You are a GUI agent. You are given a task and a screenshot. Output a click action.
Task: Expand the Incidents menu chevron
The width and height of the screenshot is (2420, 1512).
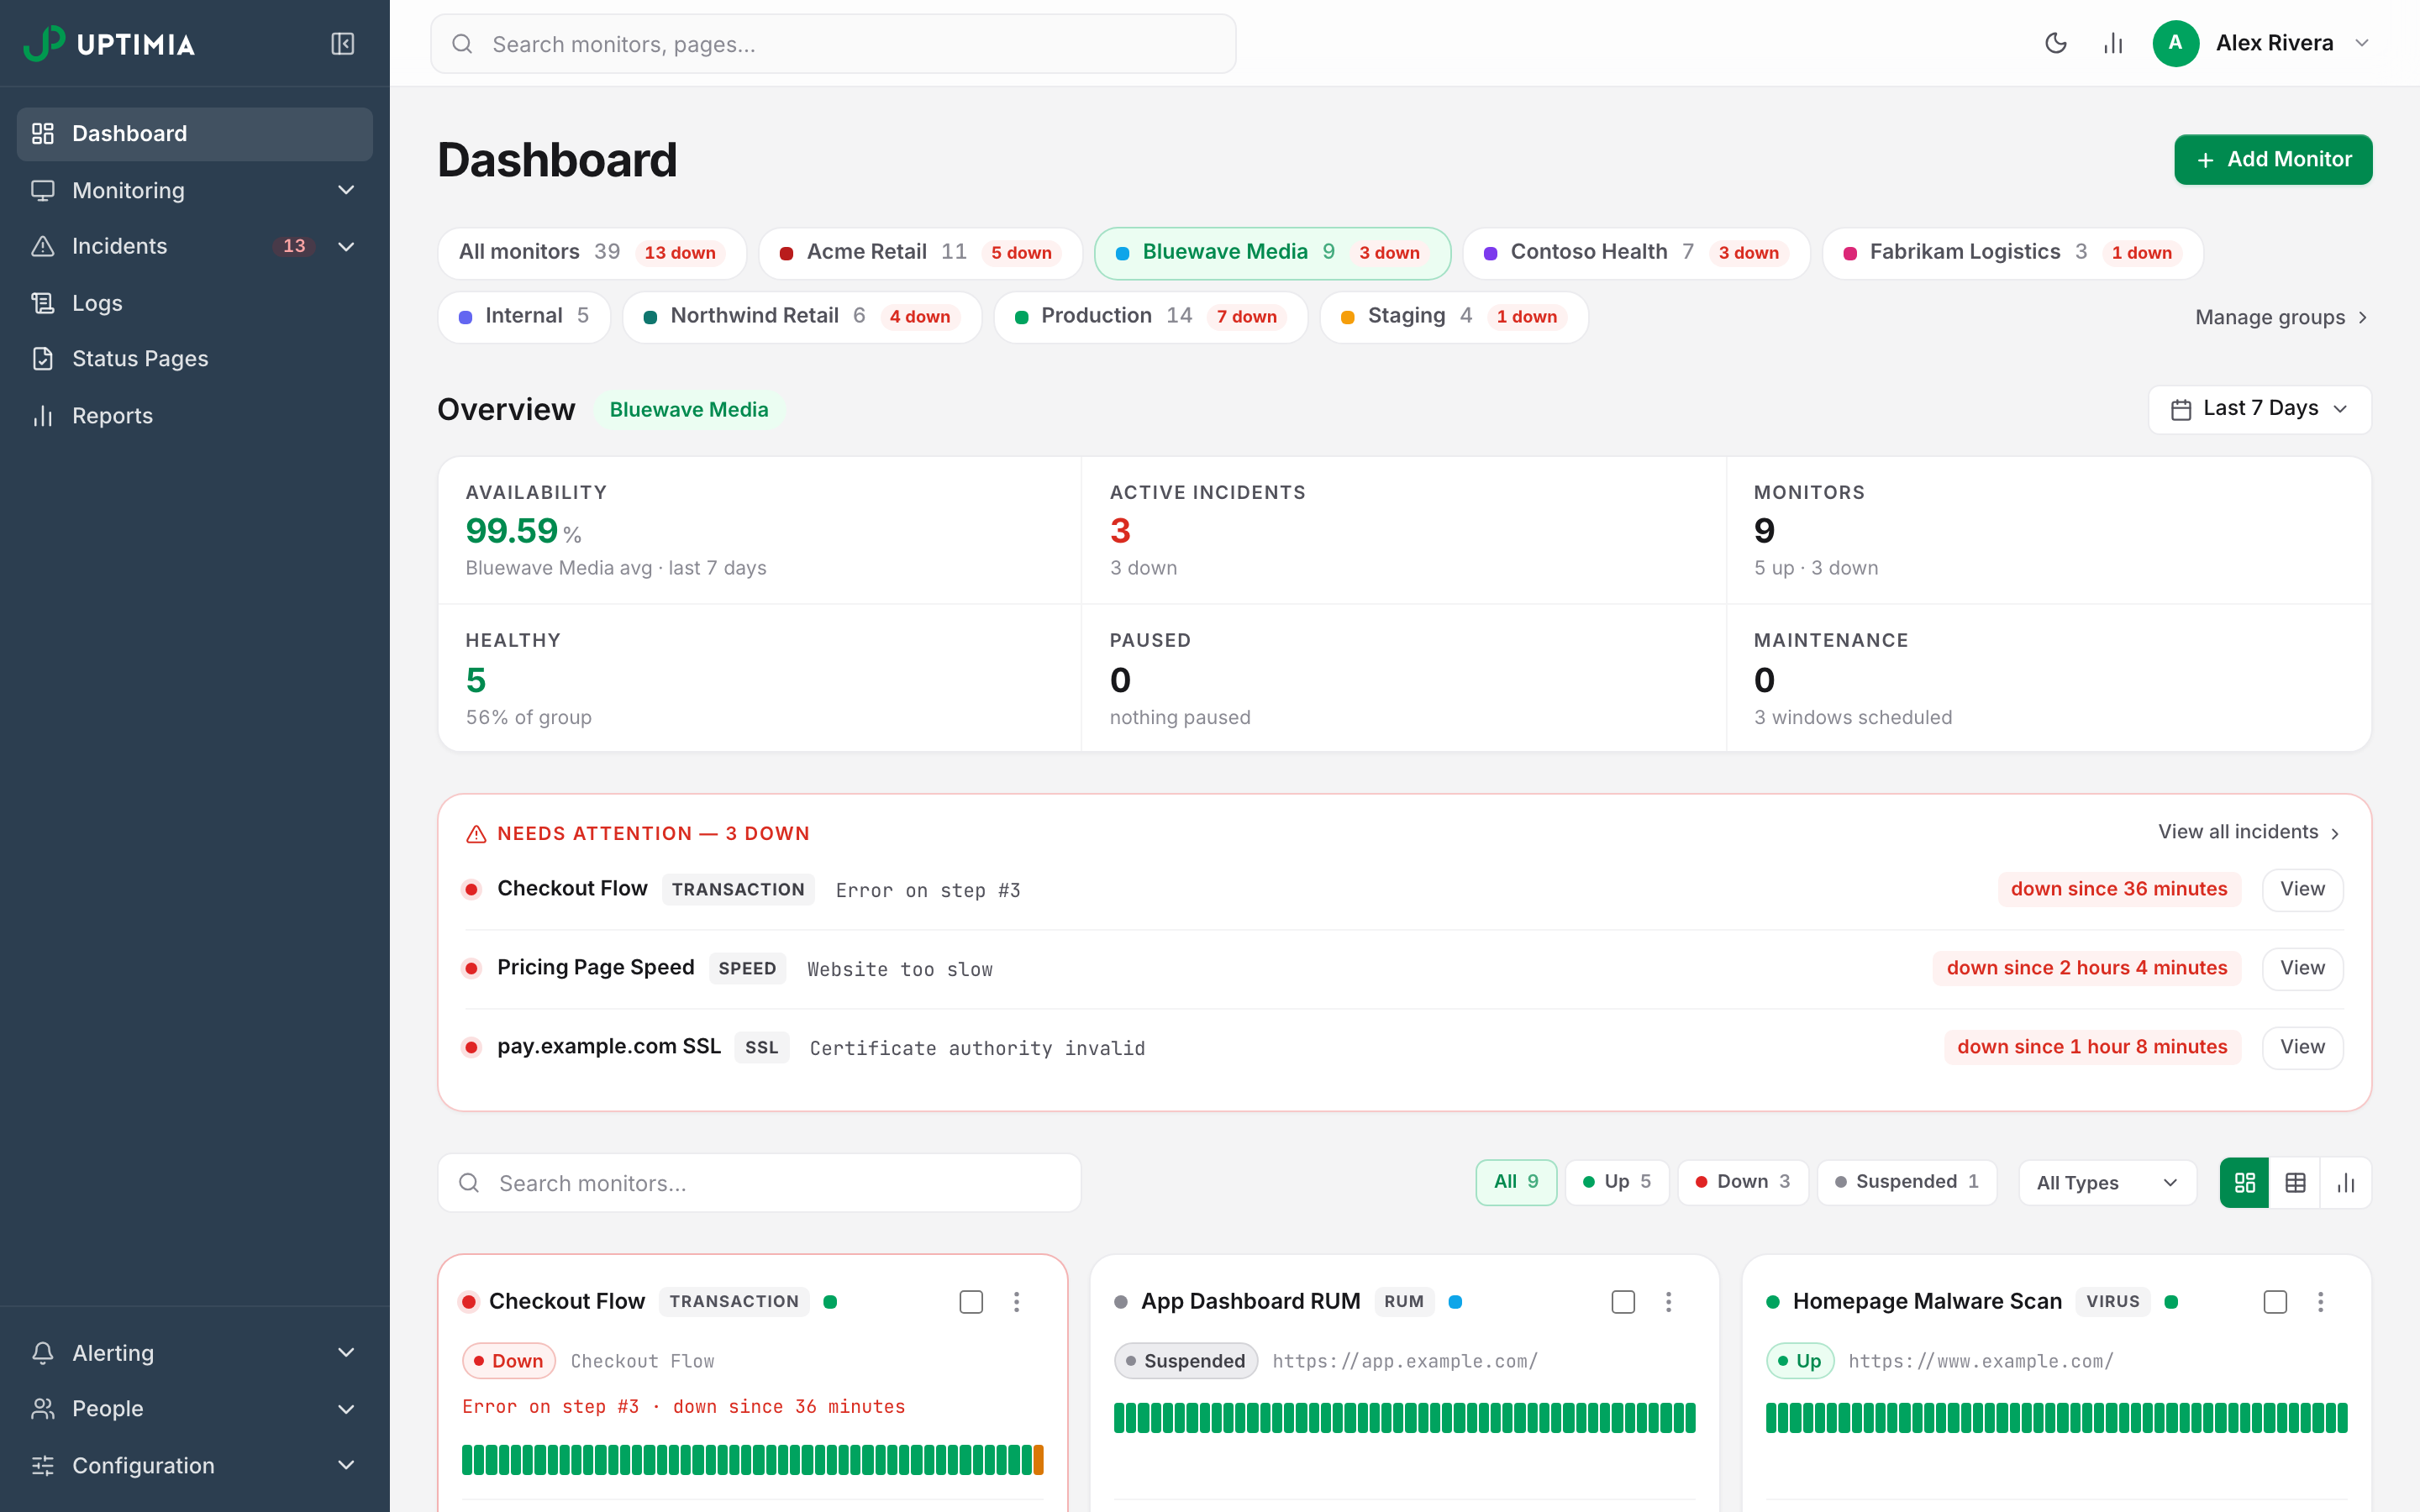[x=346, y=246]
